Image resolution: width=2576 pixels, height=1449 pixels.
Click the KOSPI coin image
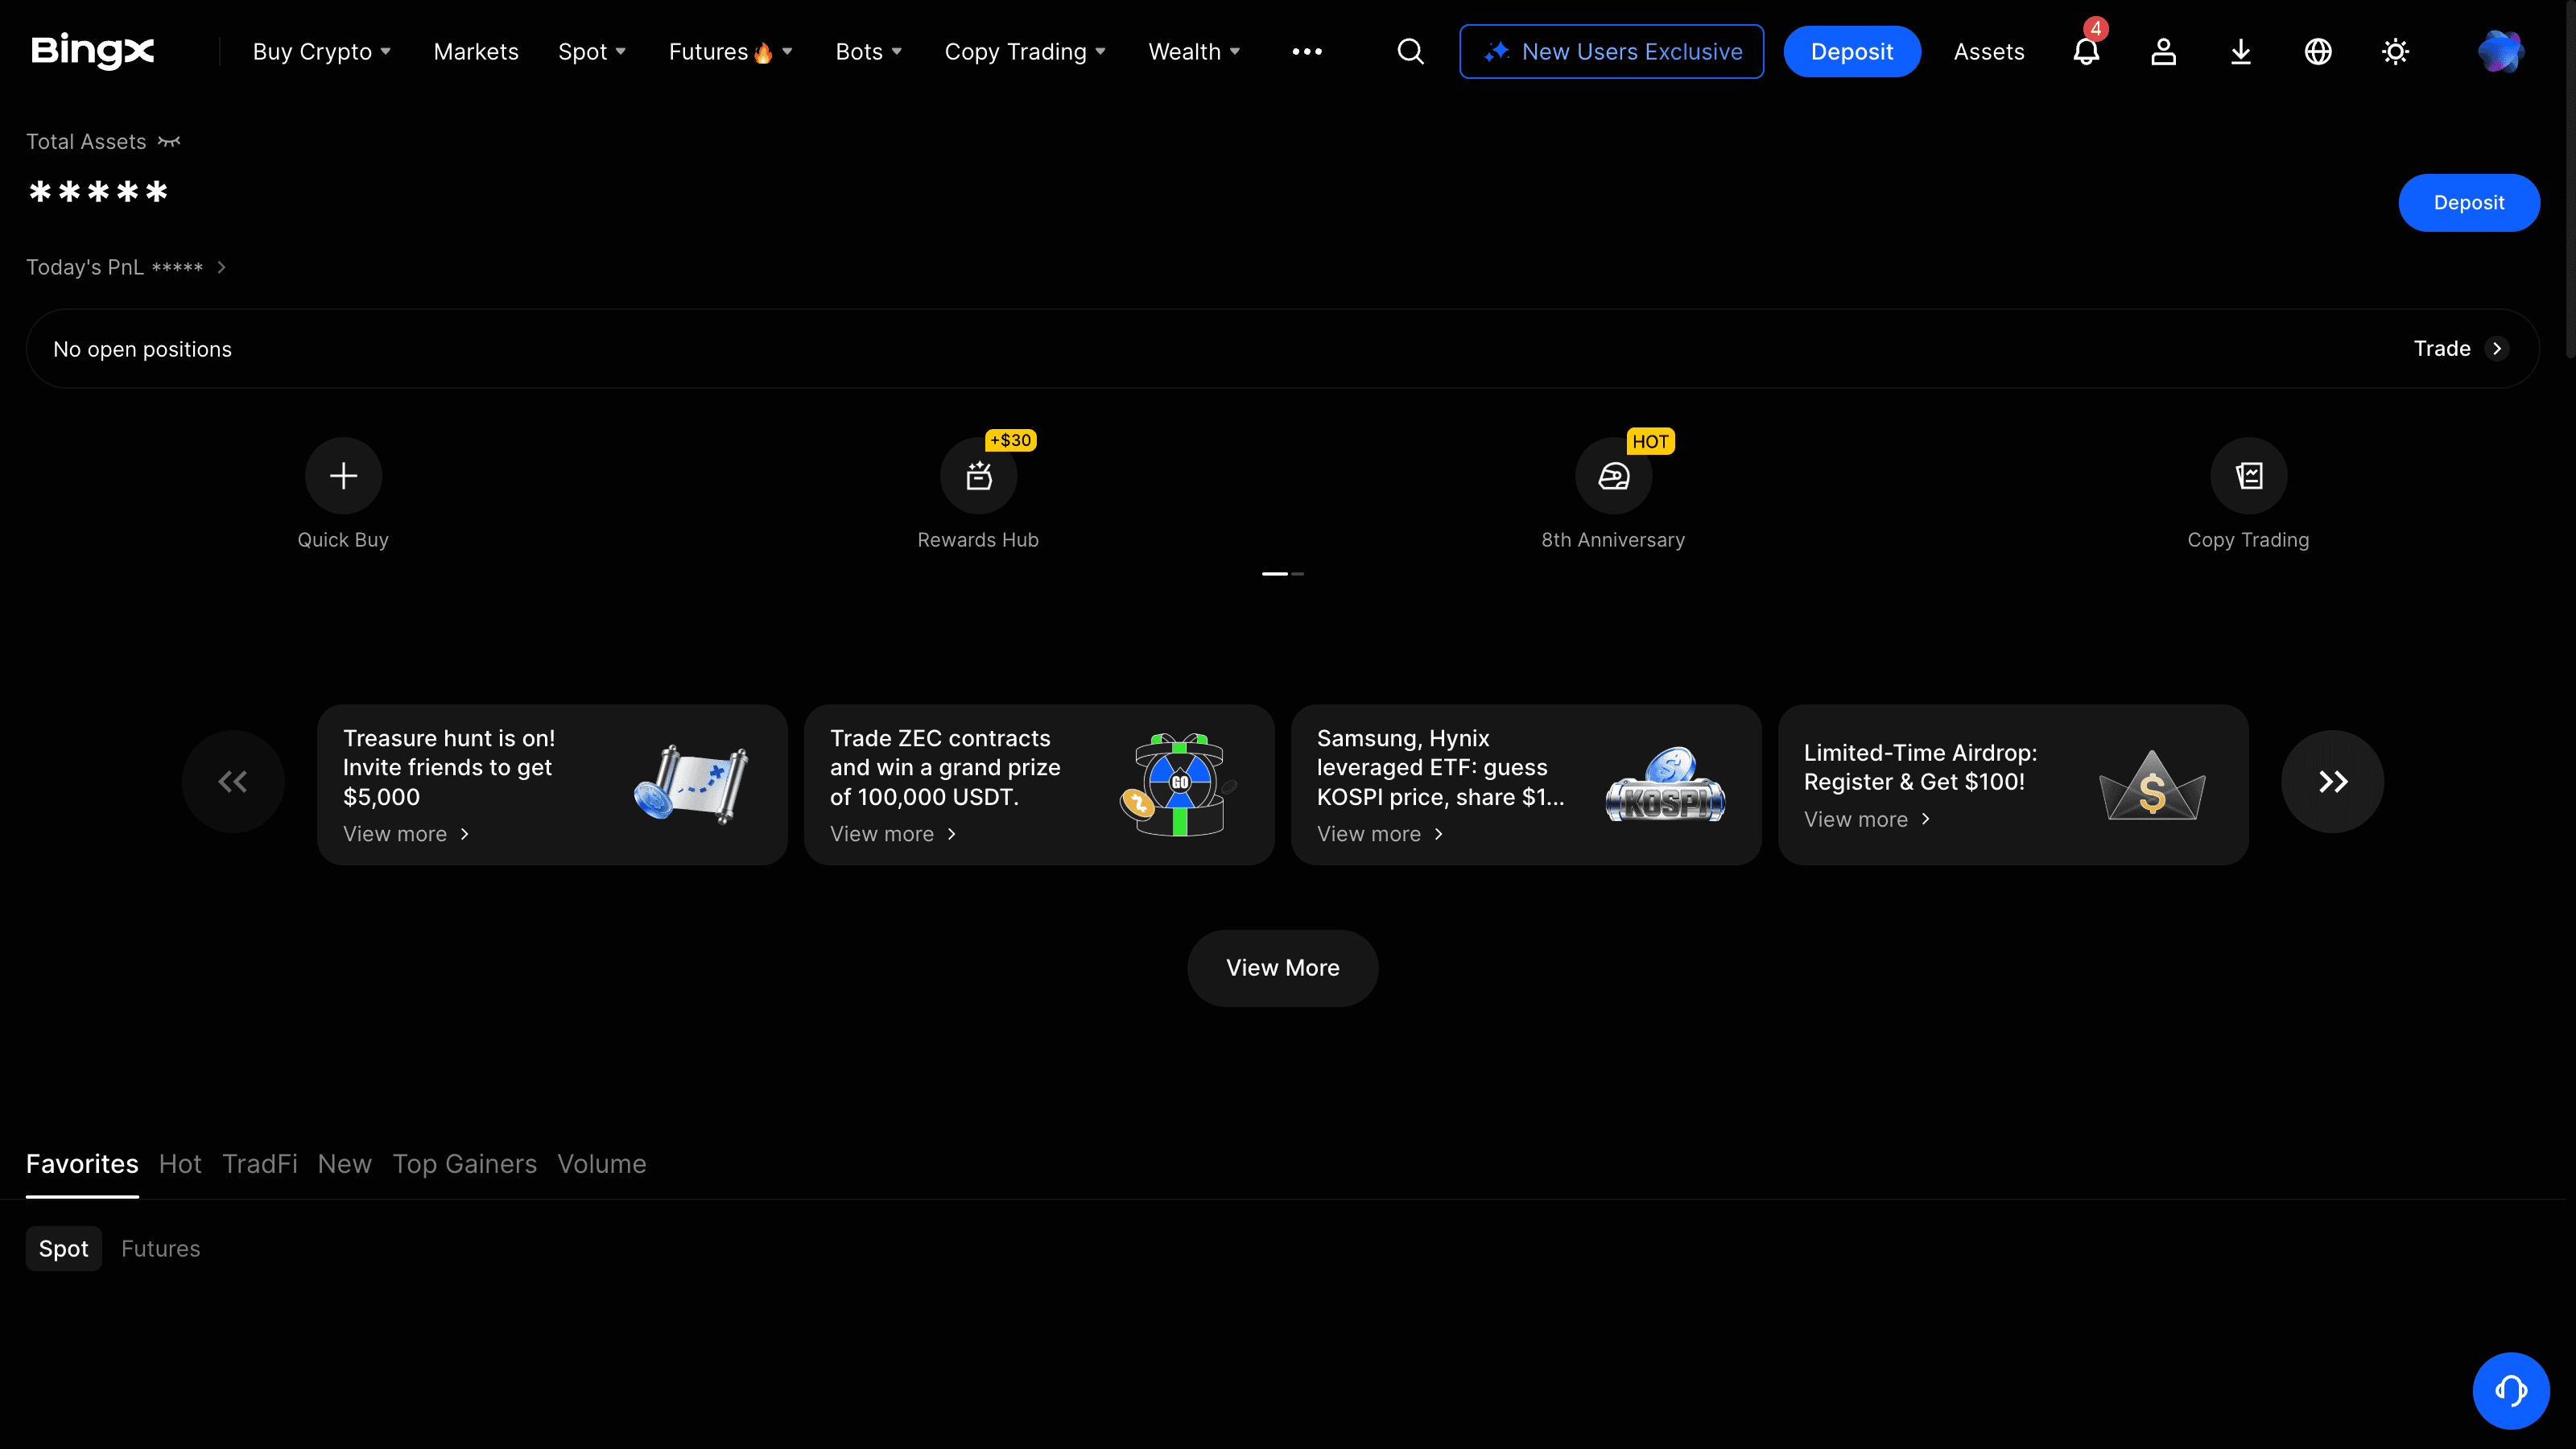coord(1665,785)
